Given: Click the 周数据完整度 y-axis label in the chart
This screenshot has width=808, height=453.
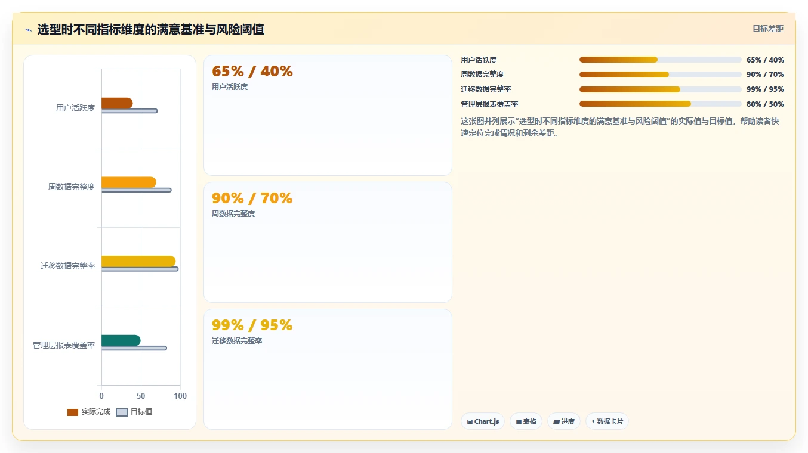Looking at the screenshot, I should (72, 187).
